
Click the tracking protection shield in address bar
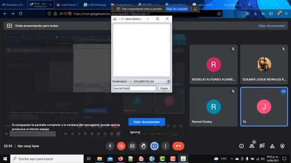(49, 14)
